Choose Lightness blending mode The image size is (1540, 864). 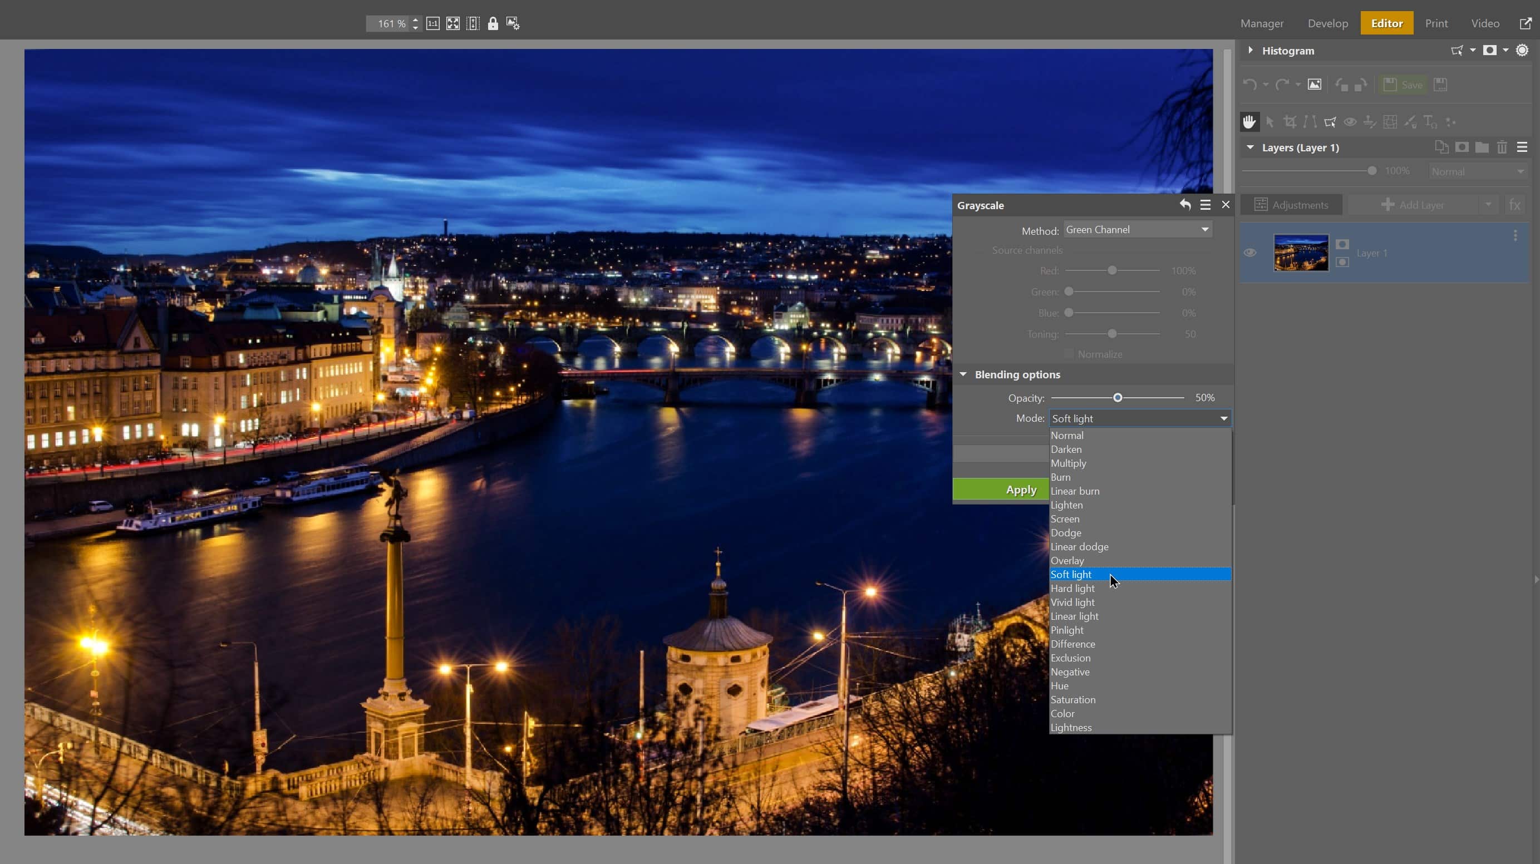[x=1139, y=728]
